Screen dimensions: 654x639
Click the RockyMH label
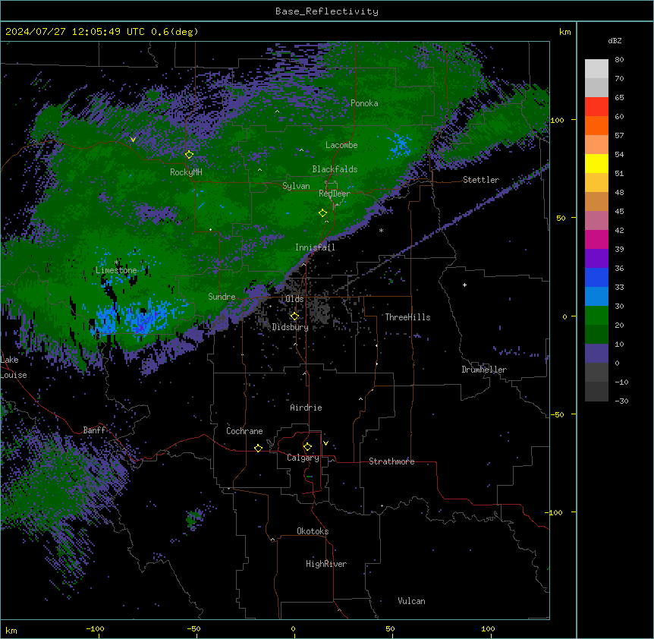pos(186,172)
